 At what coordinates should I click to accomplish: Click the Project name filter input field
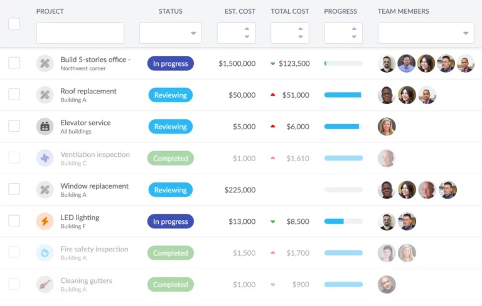tap(80, 33)
